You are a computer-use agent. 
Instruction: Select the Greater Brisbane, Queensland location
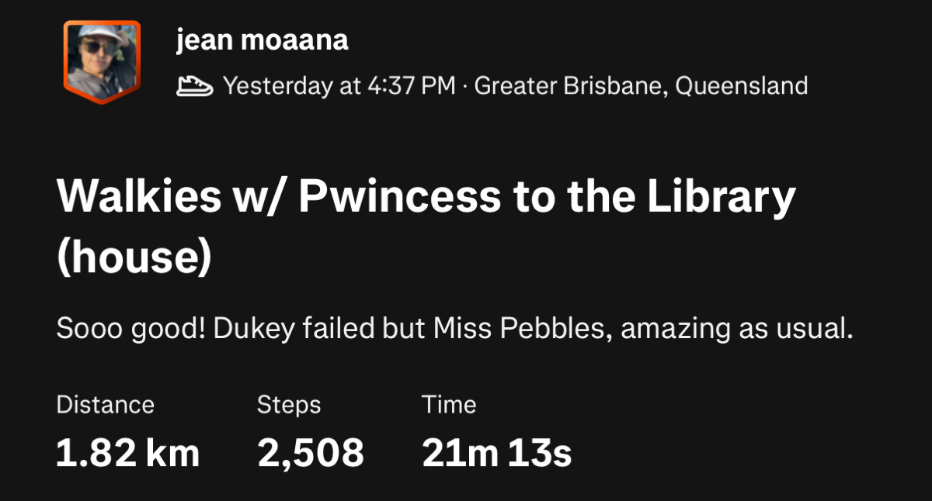tap(641, 85)
